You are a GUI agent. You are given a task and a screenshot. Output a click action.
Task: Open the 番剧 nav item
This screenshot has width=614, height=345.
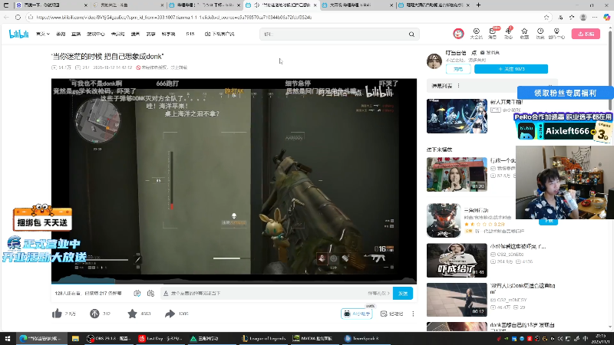click(61, 34)
